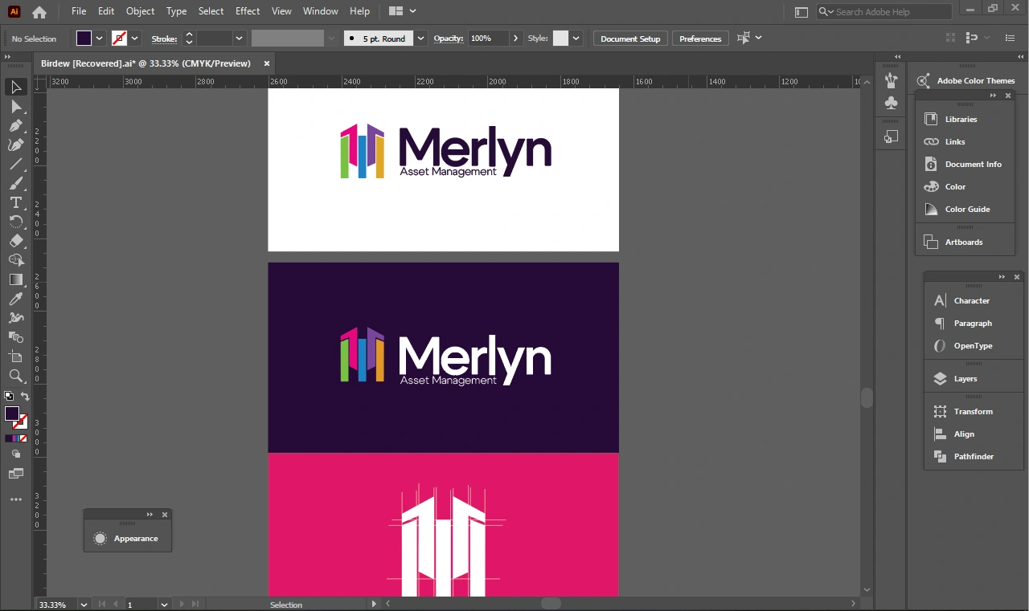This screenshot has height=611, width=1029.
Task: Select the Type tool
Action: click(15, 202)
